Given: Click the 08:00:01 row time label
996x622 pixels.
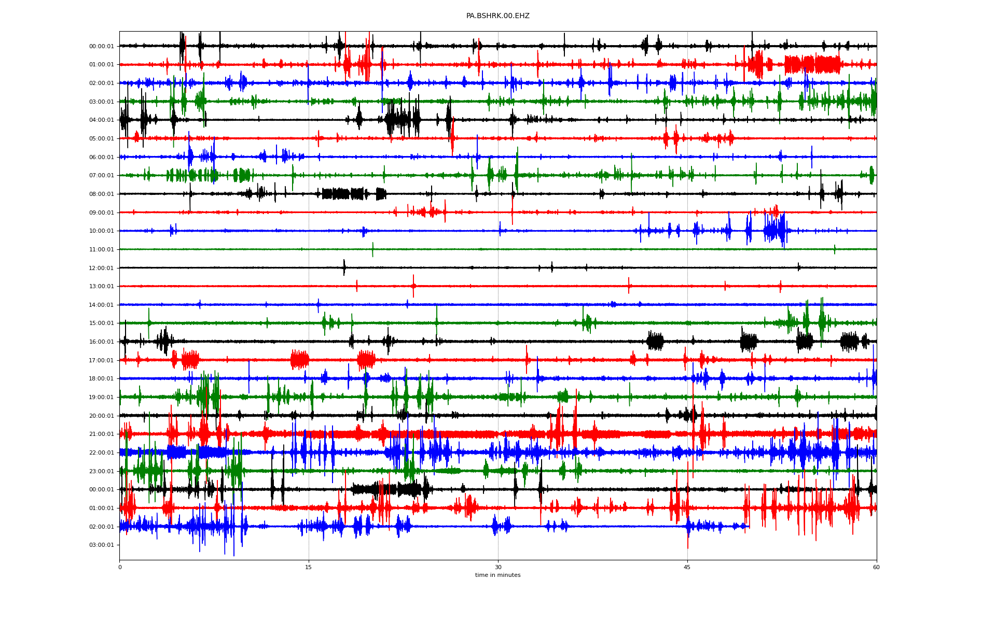Looking at the screenshot, I should point(101,194).
